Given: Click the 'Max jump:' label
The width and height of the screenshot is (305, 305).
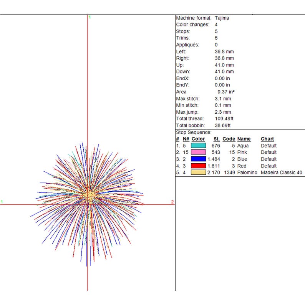Looking at the screenshot, I should (187, 112).
